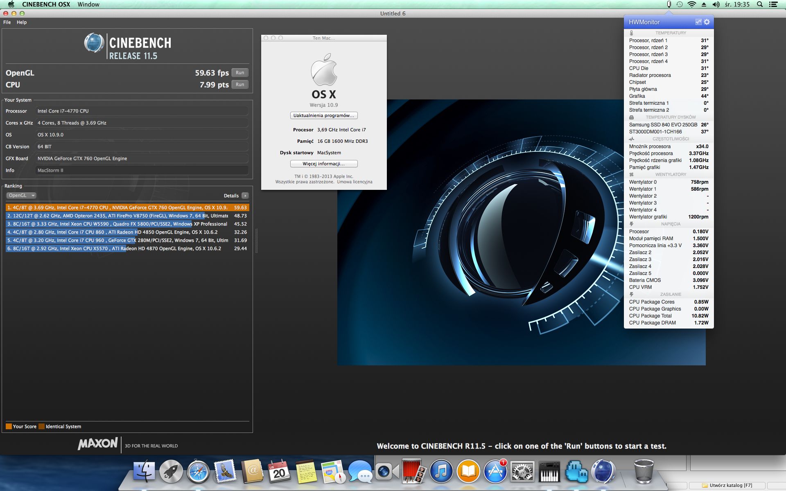
Task: Open the Help menu in Cinebench
Action: [22, 22]
